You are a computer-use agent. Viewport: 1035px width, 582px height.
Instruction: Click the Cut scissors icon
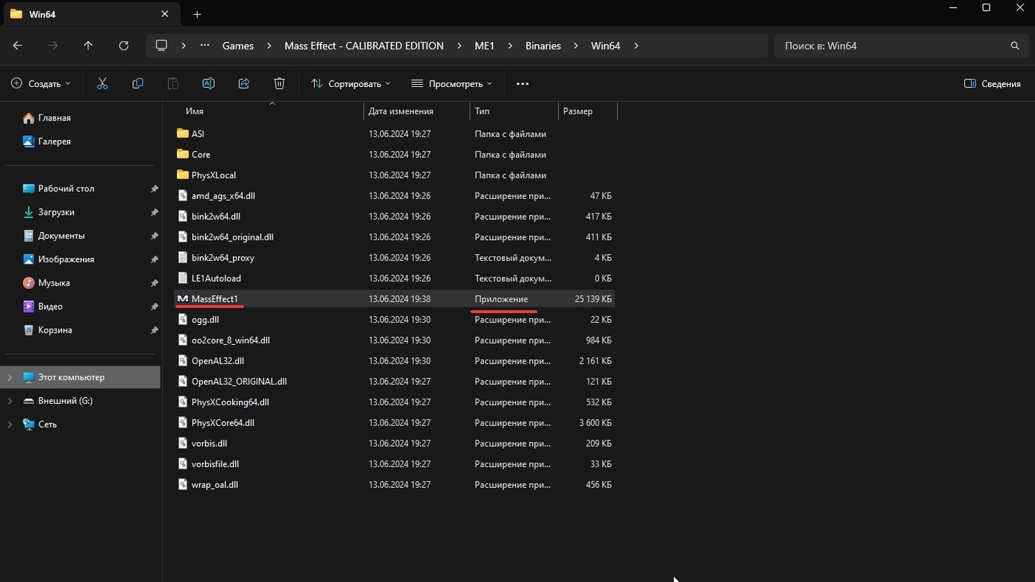coord(102,83)
